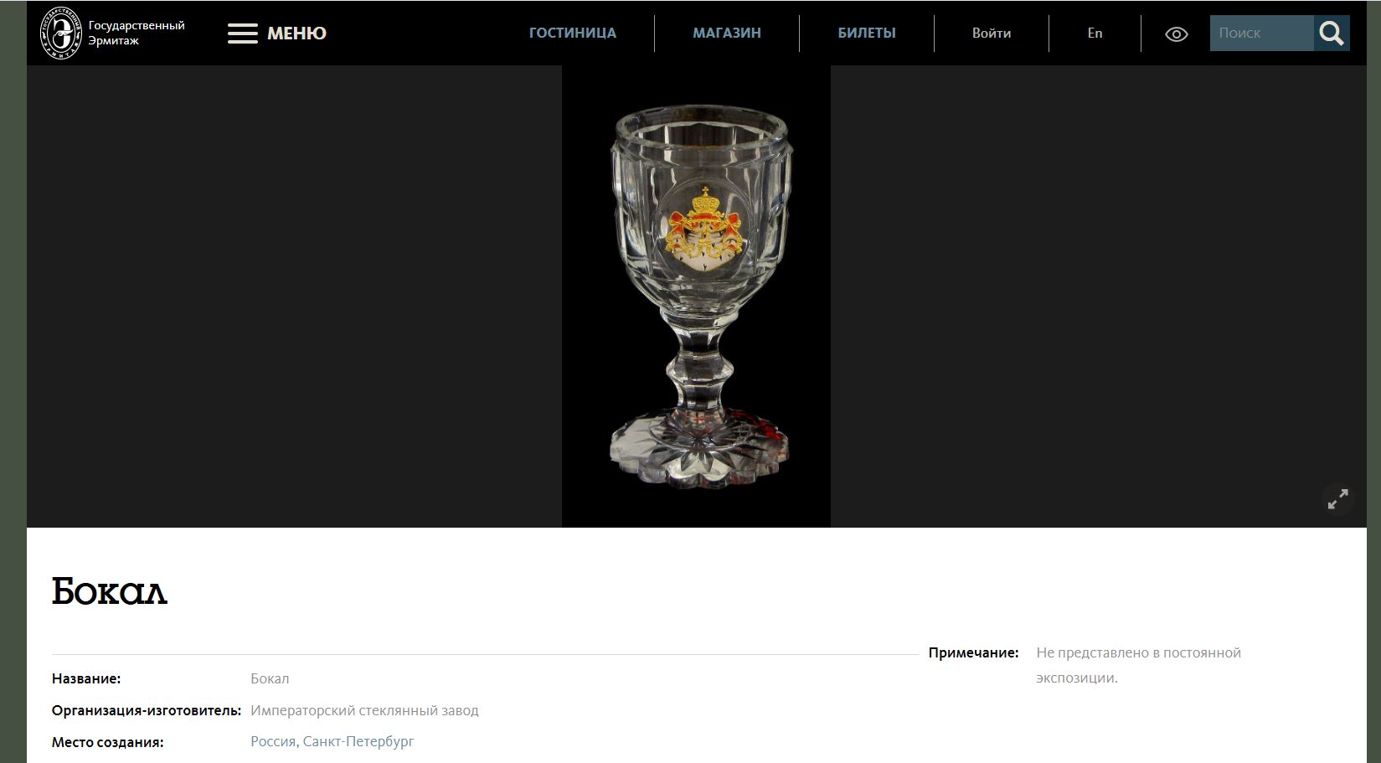Click the State Hermitage logo emblem
The width and height of the screenshot is (1381, 763).
pos(62,33)
